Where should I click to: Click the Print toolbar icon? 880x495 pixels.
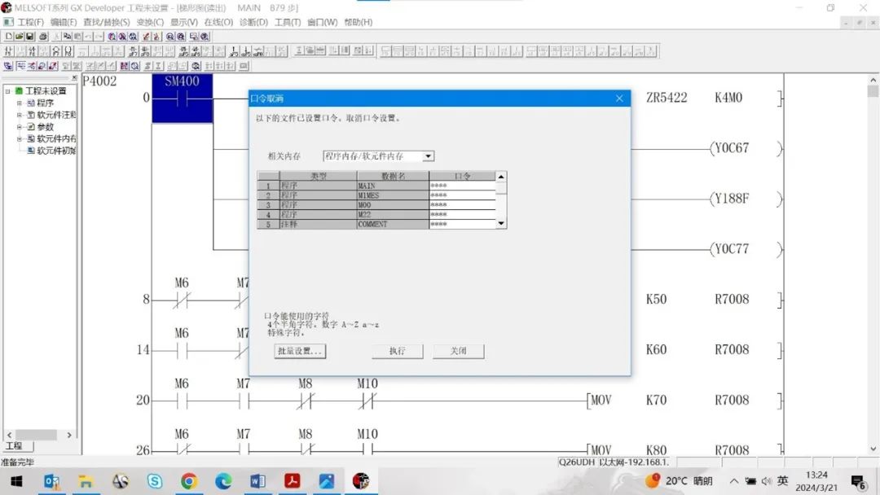point(42,37)
